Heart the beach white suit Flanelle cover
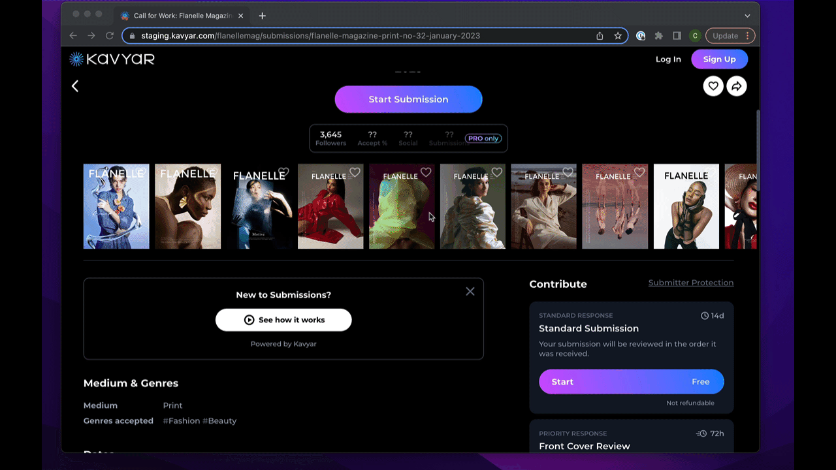The image size is (836, 470). click(x=568, y=172)
